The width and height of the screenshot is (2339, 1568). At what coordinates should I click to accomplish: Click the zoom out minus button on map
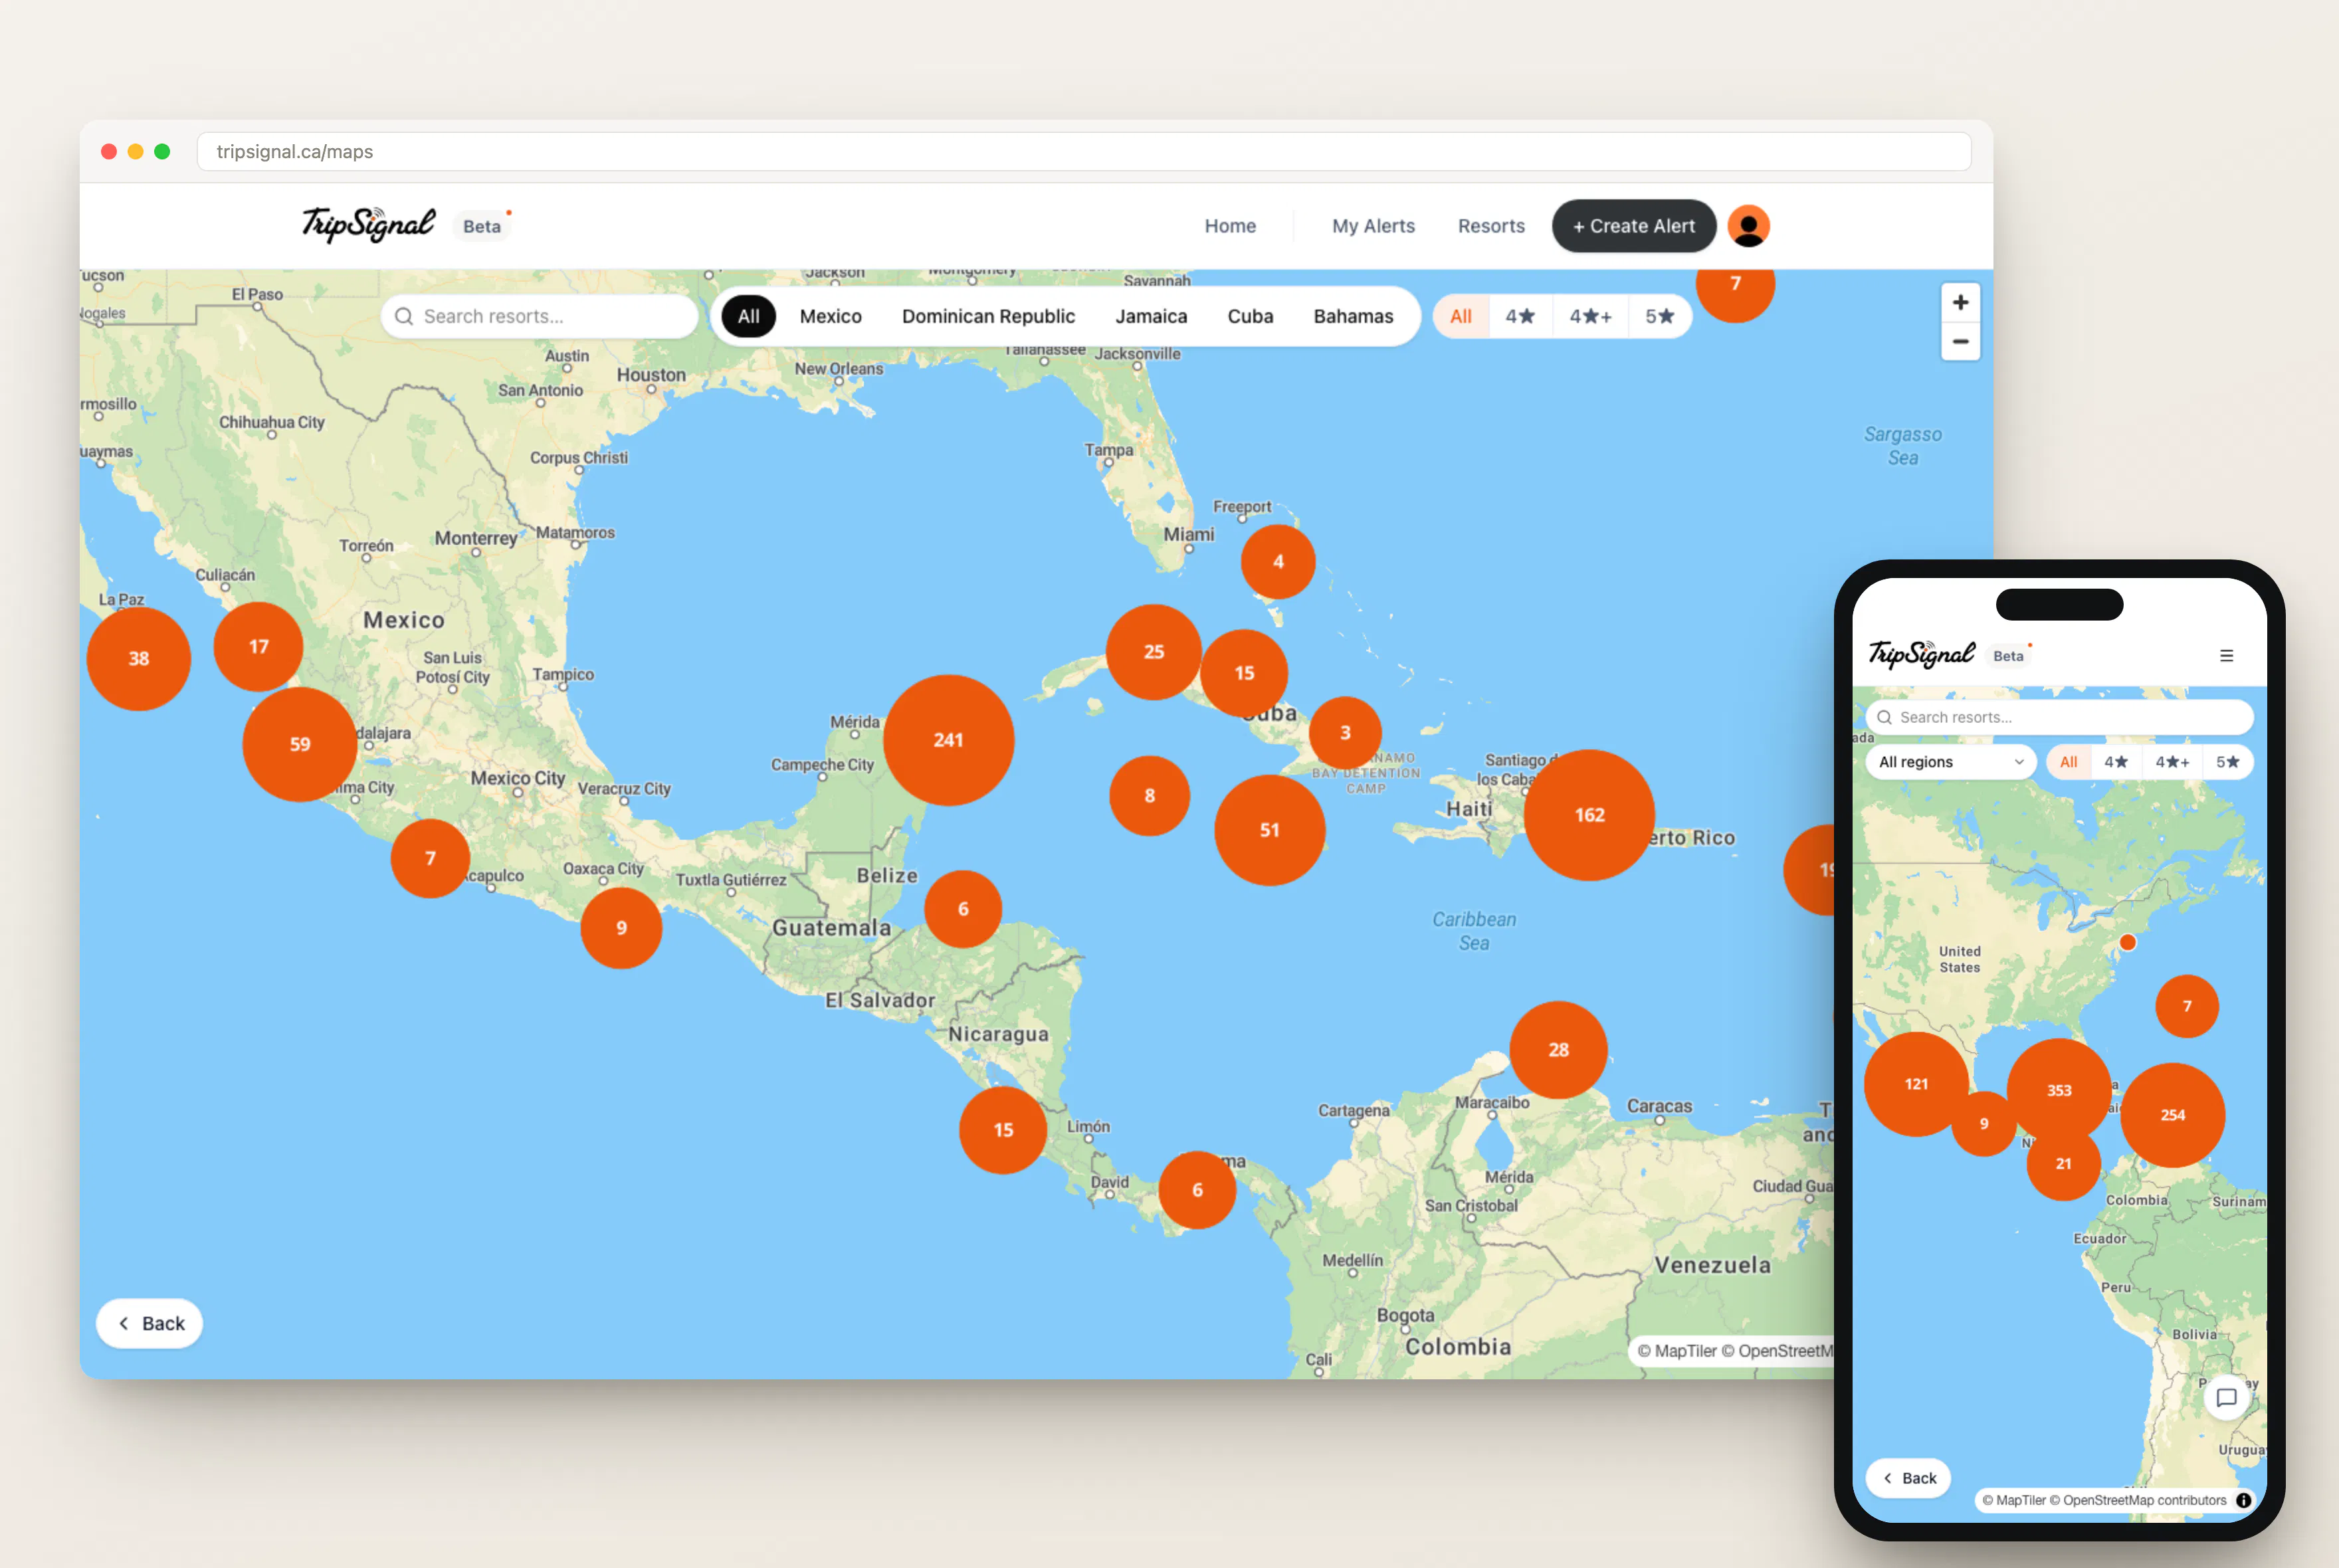click(1960, 342)
